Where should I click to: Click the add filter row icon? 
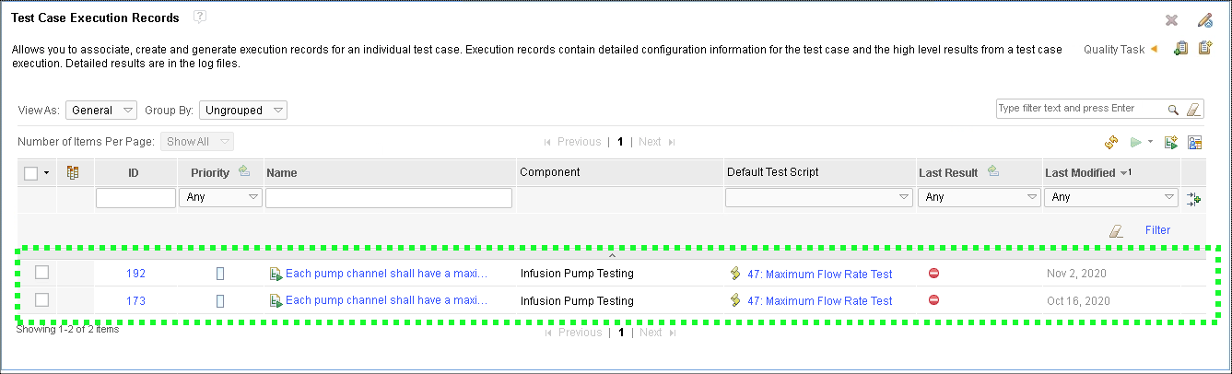1194,198
